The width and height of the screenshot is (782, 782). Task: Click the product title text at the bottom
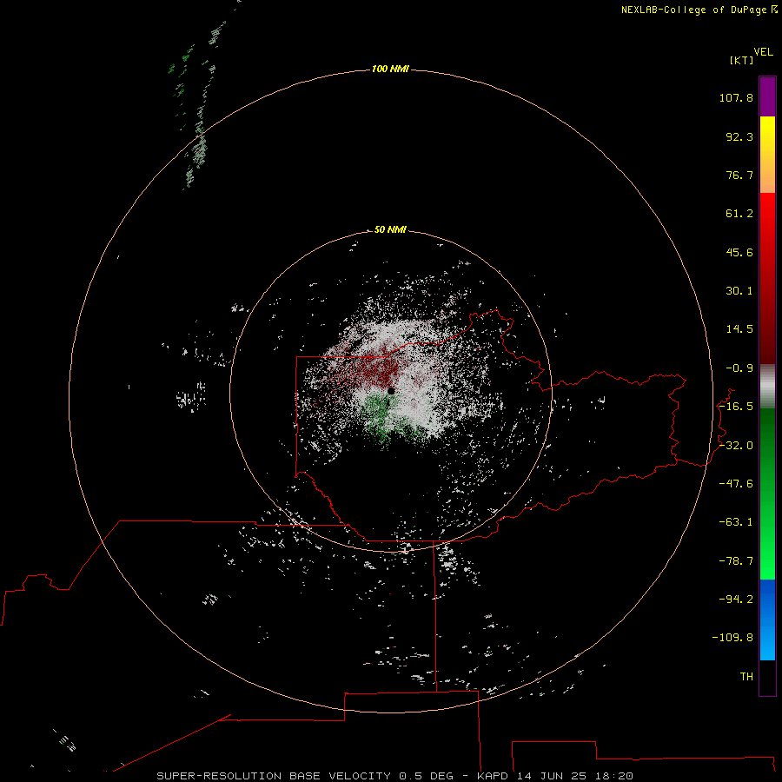click(395, 776)
